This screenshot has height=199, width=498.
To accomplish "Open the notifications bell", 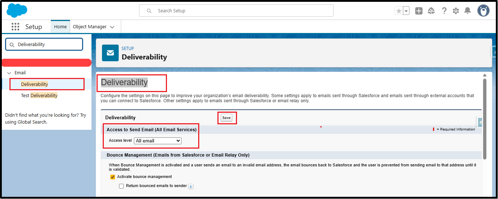I will pos(468,11).
